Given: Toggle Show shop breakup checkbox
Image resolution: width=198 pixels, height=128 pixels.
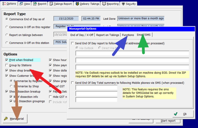Looking at the screenshot, I should (7, 70).
